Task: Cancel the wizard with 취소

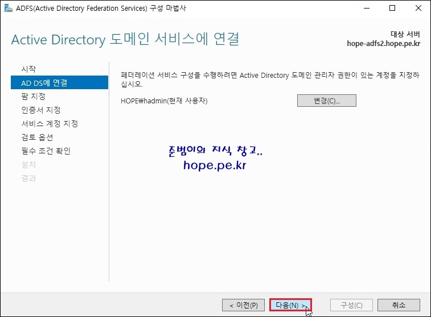Action: (x=399, y=305)
